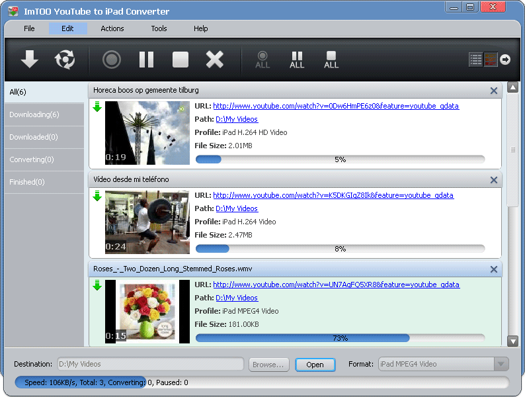Click the Open destination button
The image size is (525, 397).
point(315,365)
